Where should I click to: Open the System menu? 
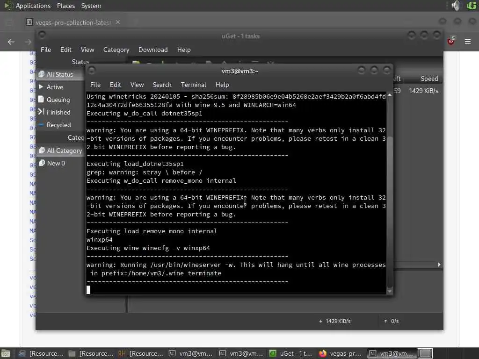[x=91, y=6]
